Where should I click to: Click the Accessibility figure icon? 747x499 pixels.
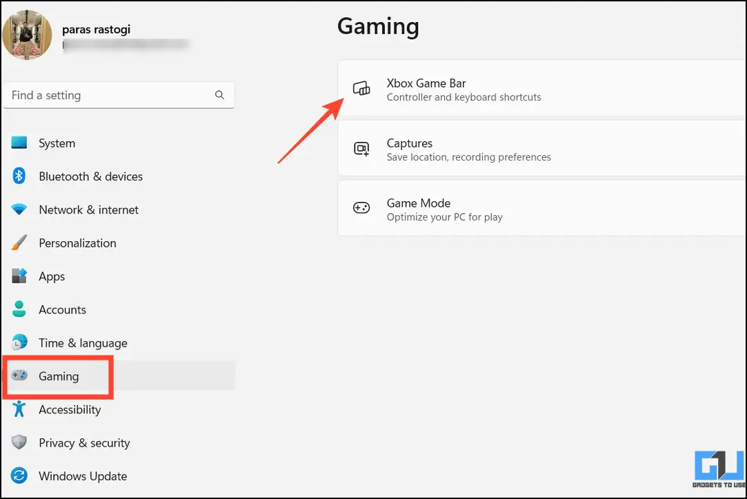19,409
